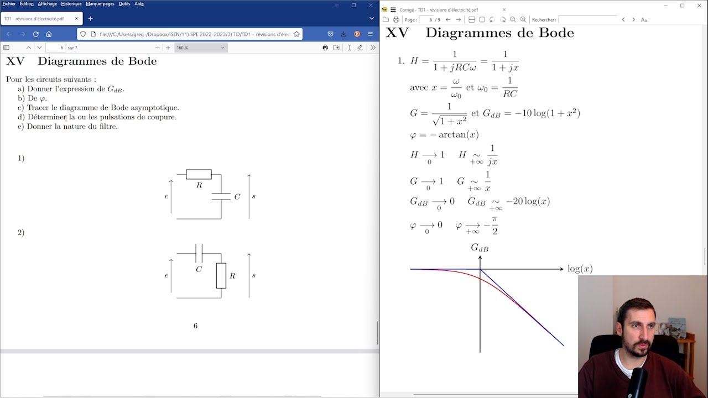Viewport: 708px width, 398px height.
Task: Close the TD1 révisions d'électricité.pdf tab
Action: (x=77, y=18)
